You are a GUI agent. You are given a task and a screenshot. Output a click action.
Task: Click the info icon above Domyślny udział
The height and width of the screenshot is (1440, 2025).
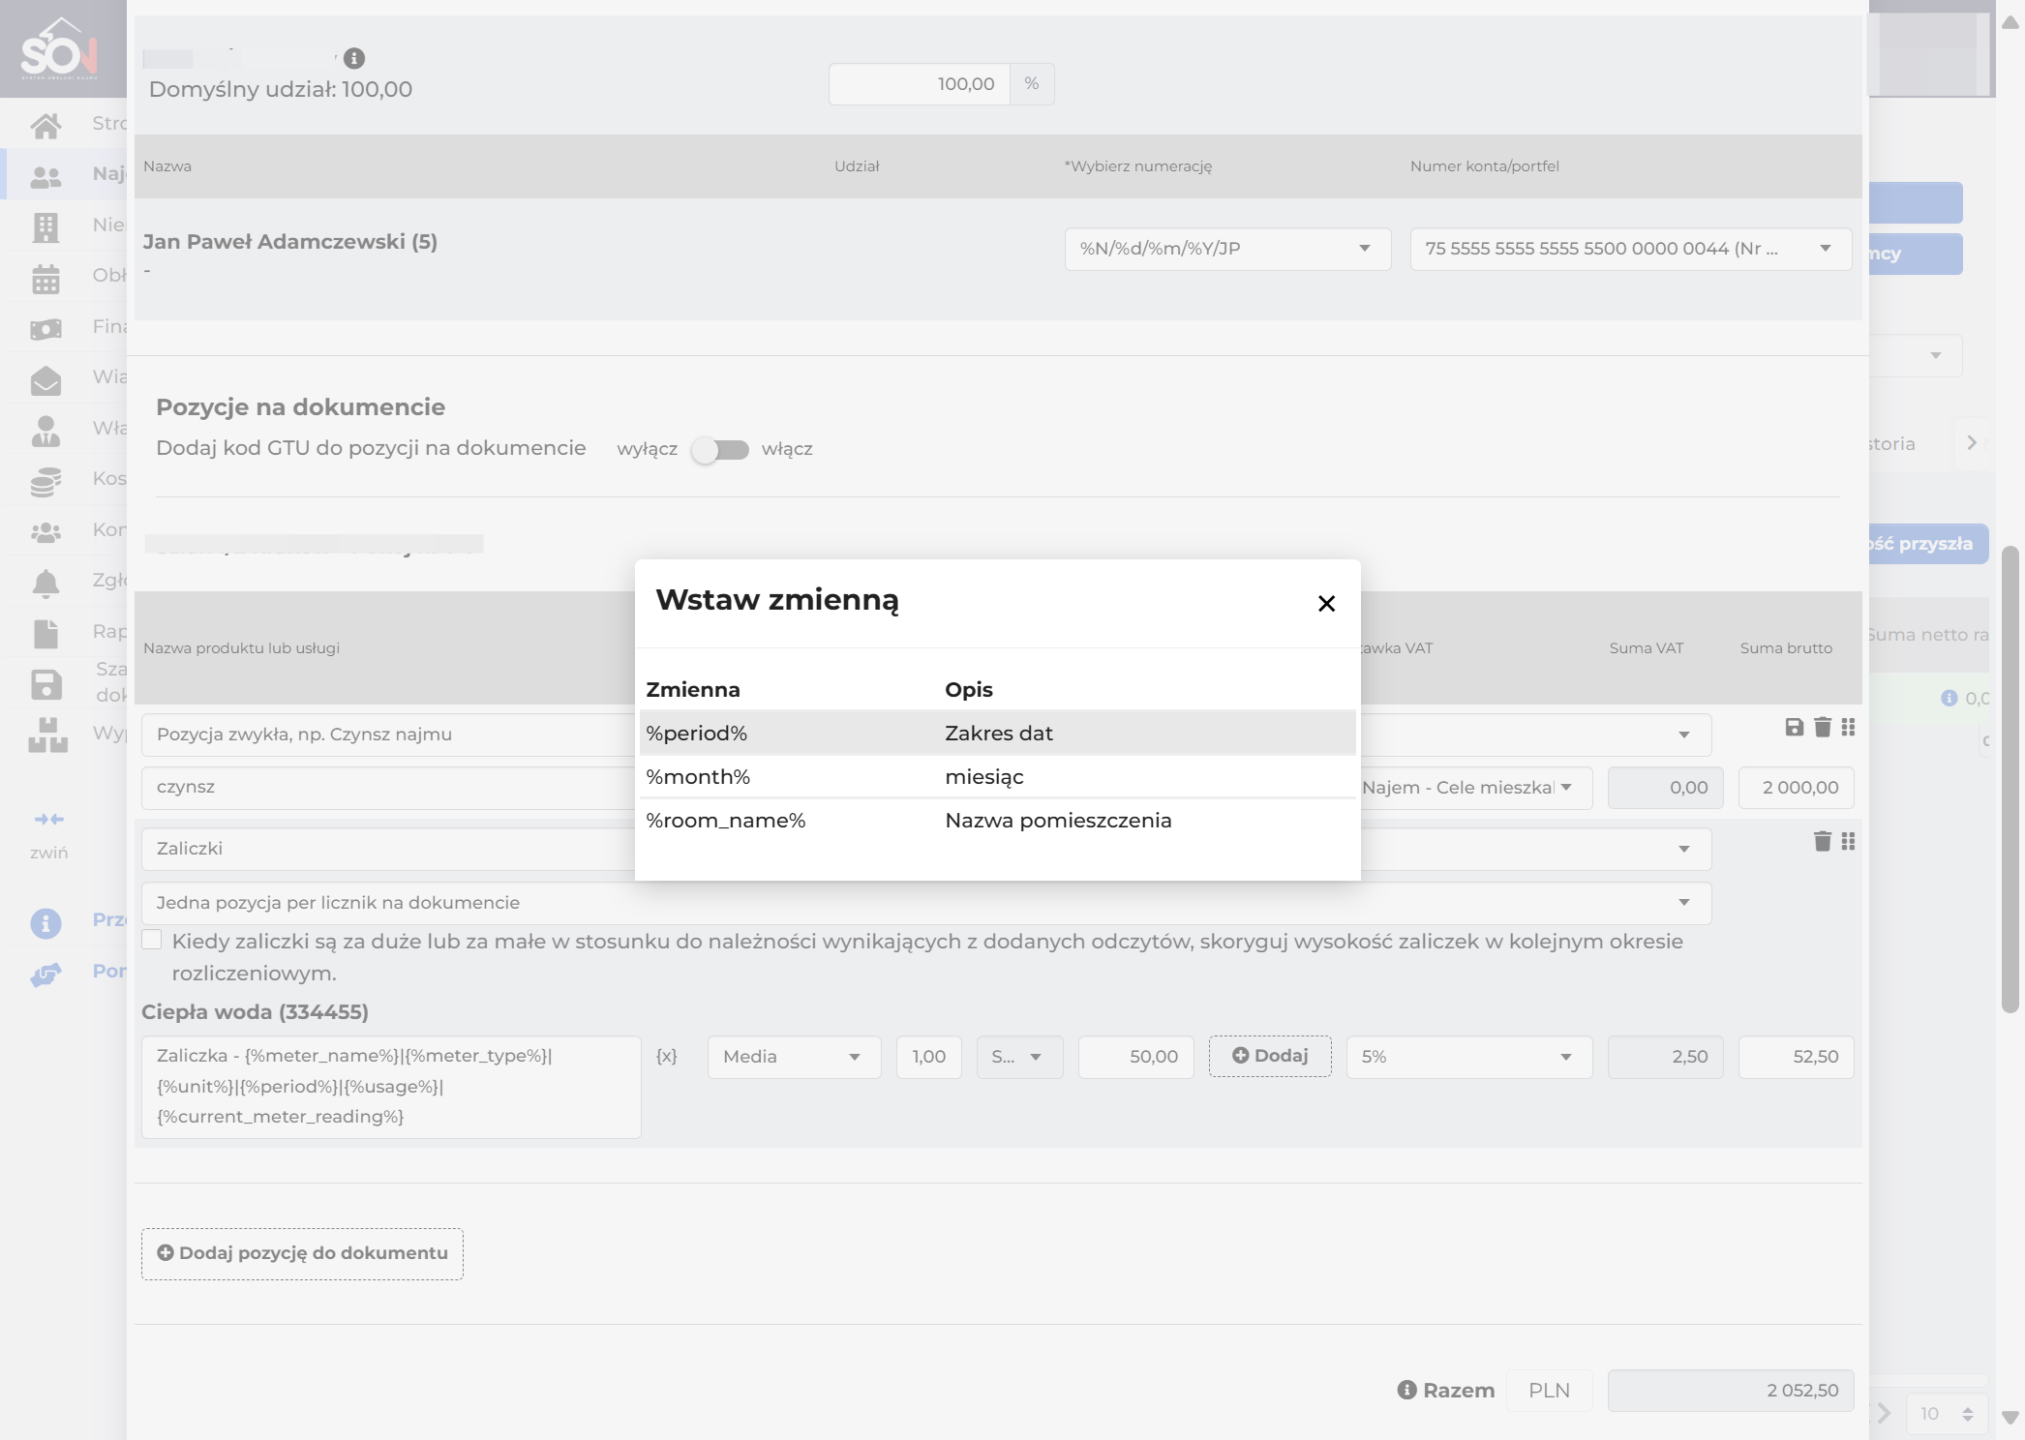click(354, 58)
